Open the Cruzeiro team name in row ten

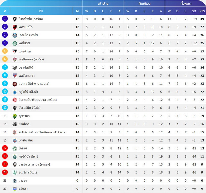[28, 92]
